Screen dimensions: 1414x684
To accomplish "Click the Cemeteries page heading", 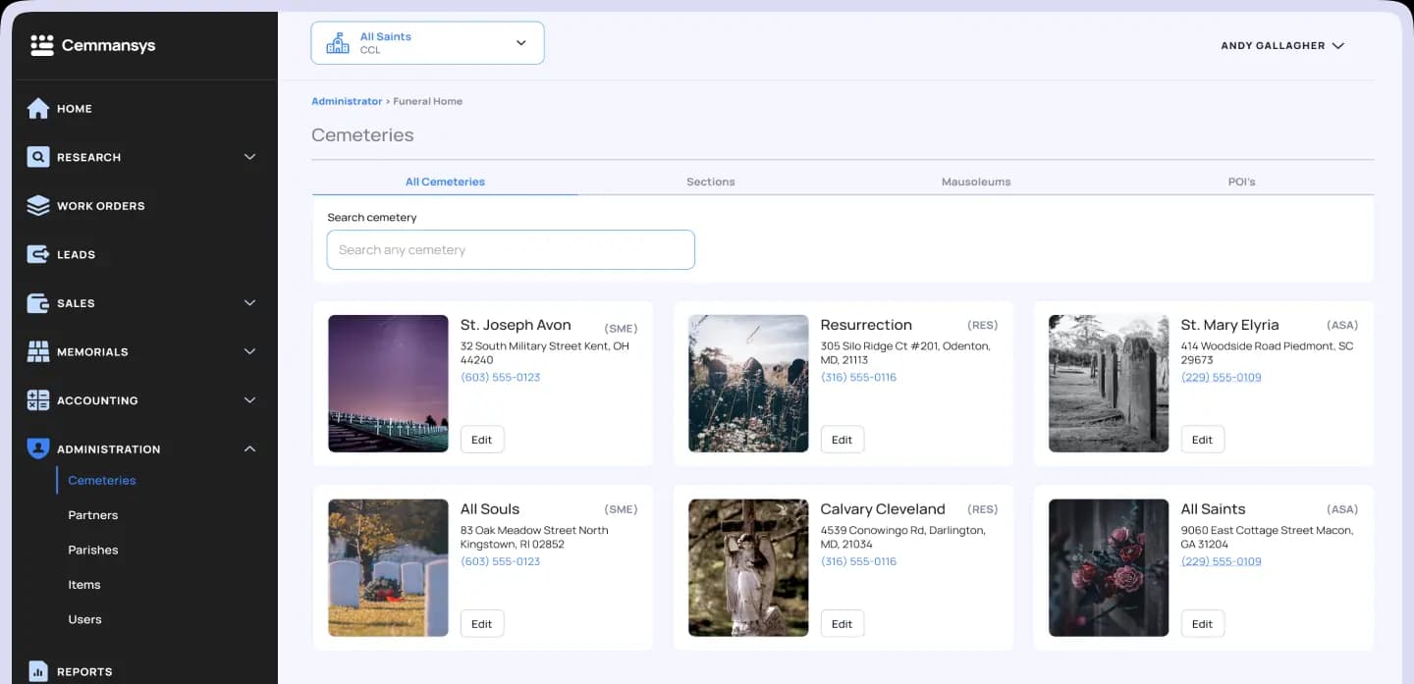I will (362, 135).
